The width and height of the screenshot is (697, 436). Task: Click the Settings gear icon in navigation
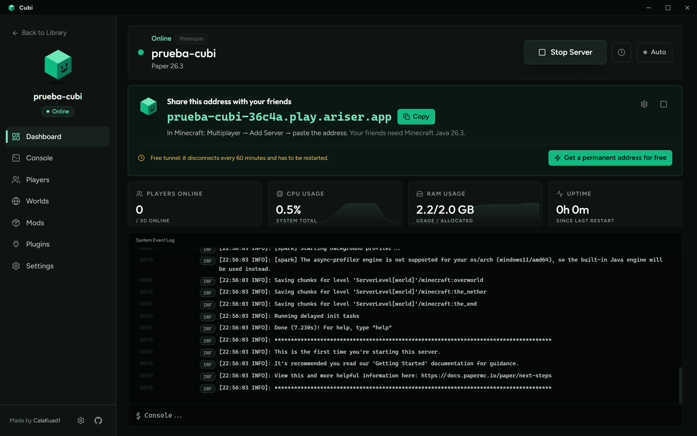point(16,266)
